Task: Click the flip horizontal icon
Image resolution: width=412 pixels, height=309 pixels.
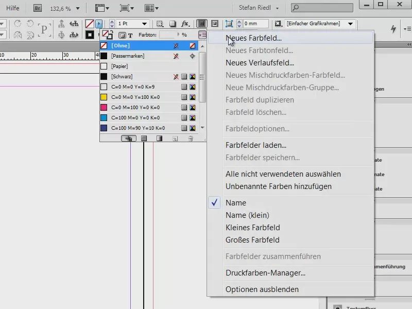Action: [18, 35]
